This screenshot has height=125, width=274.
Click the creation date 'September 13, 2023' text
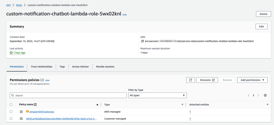pos(32,41)
